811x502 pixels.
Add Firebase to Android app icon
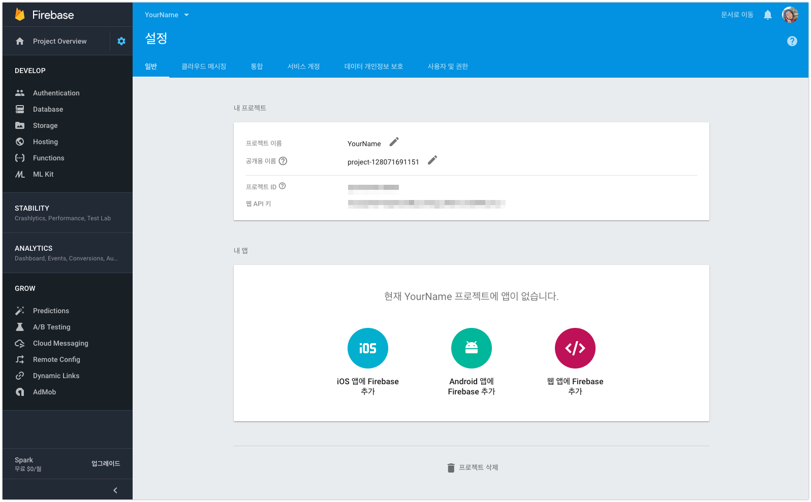[472, 348]
